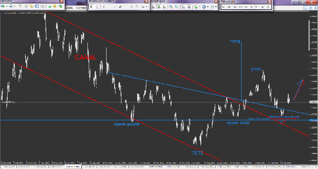Expand the Profiles dropdown arrow

click(15, 6)
